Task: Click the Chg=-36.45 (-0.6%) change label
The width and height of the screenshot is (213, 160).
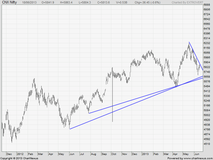Action: tap(152, 2)
